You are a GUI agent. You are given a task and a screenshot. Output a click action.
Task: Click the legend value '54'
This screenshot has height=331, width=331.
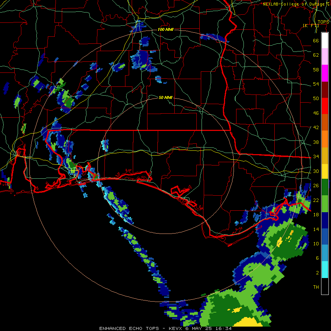[x=316, y=84]
